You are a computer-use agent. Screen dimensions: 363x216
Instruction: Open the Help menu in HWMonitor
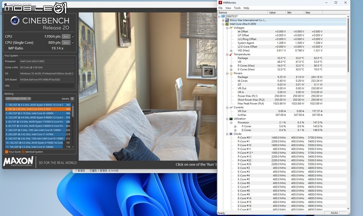pos(246,8)
